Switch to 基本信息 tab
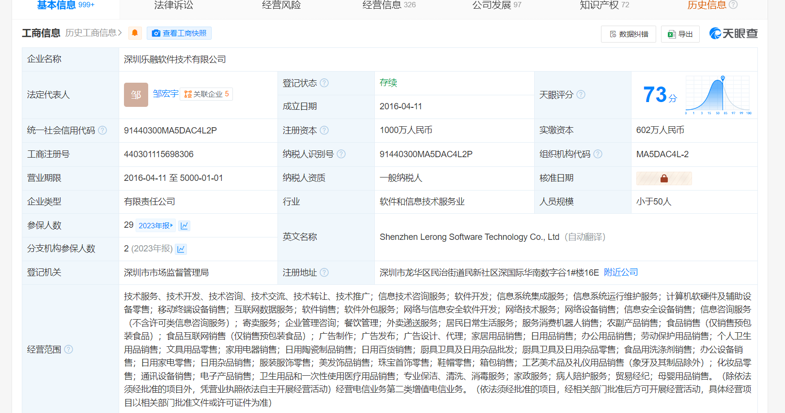The height and width of the screenshot is (413, 785). (66, 5)
